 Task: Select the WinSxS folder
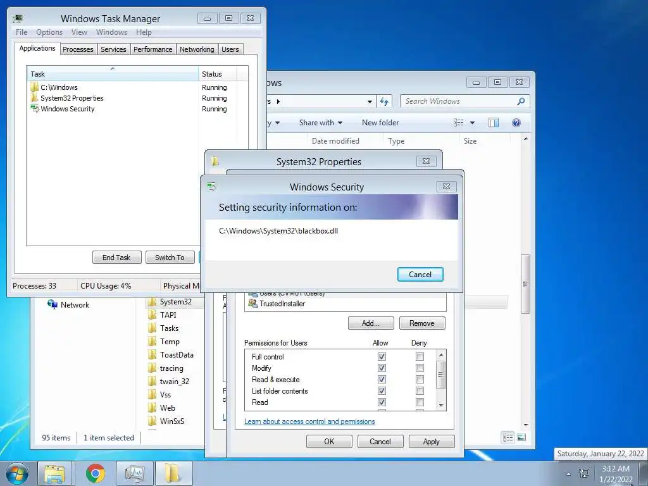point(166,421)
